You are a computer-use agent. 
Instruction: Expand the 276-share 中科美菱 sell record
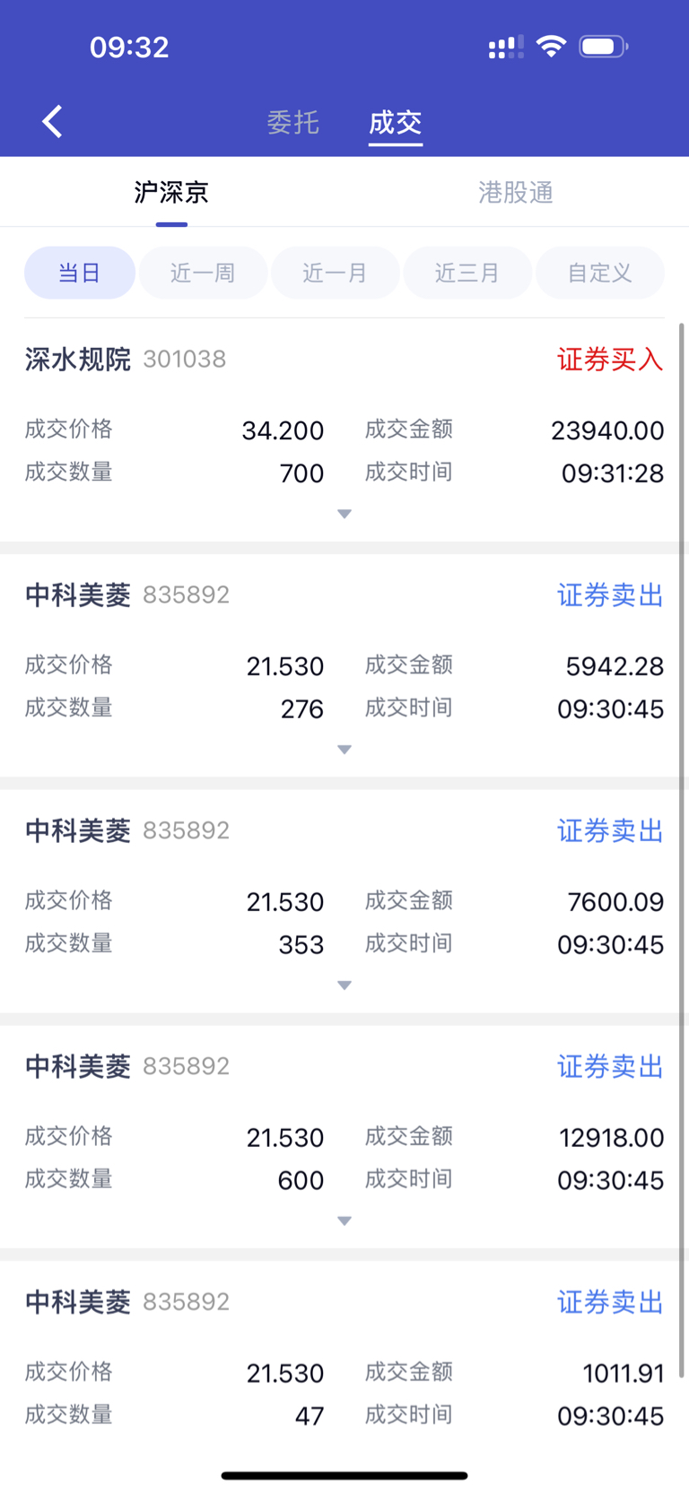[344, 750]
